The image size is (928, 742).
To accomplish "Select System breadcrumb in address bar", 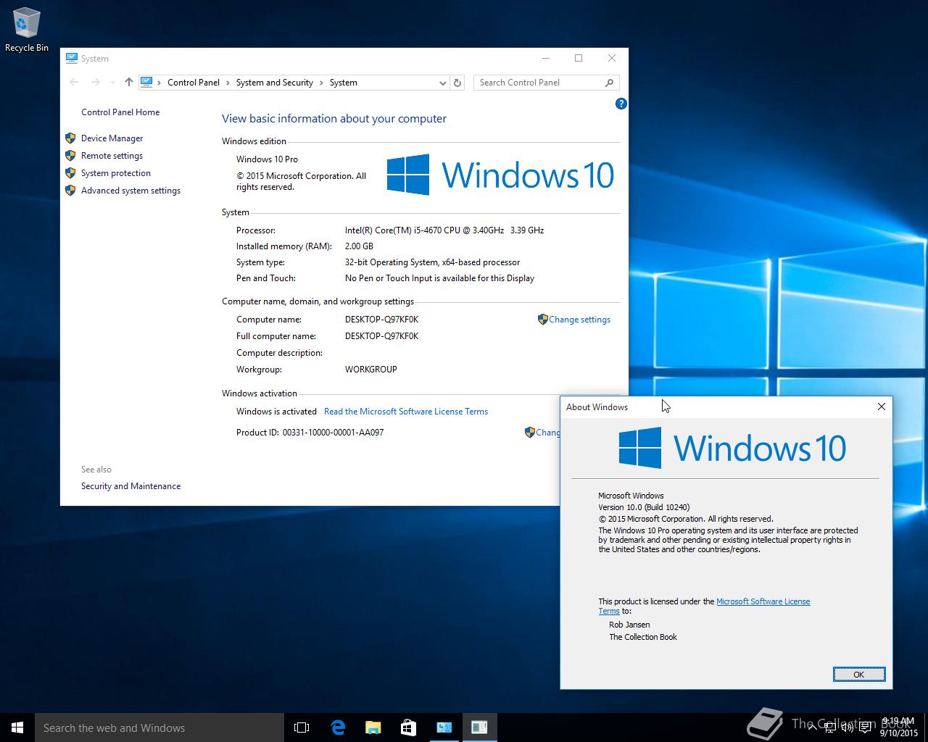I will [x=343, y=83].
